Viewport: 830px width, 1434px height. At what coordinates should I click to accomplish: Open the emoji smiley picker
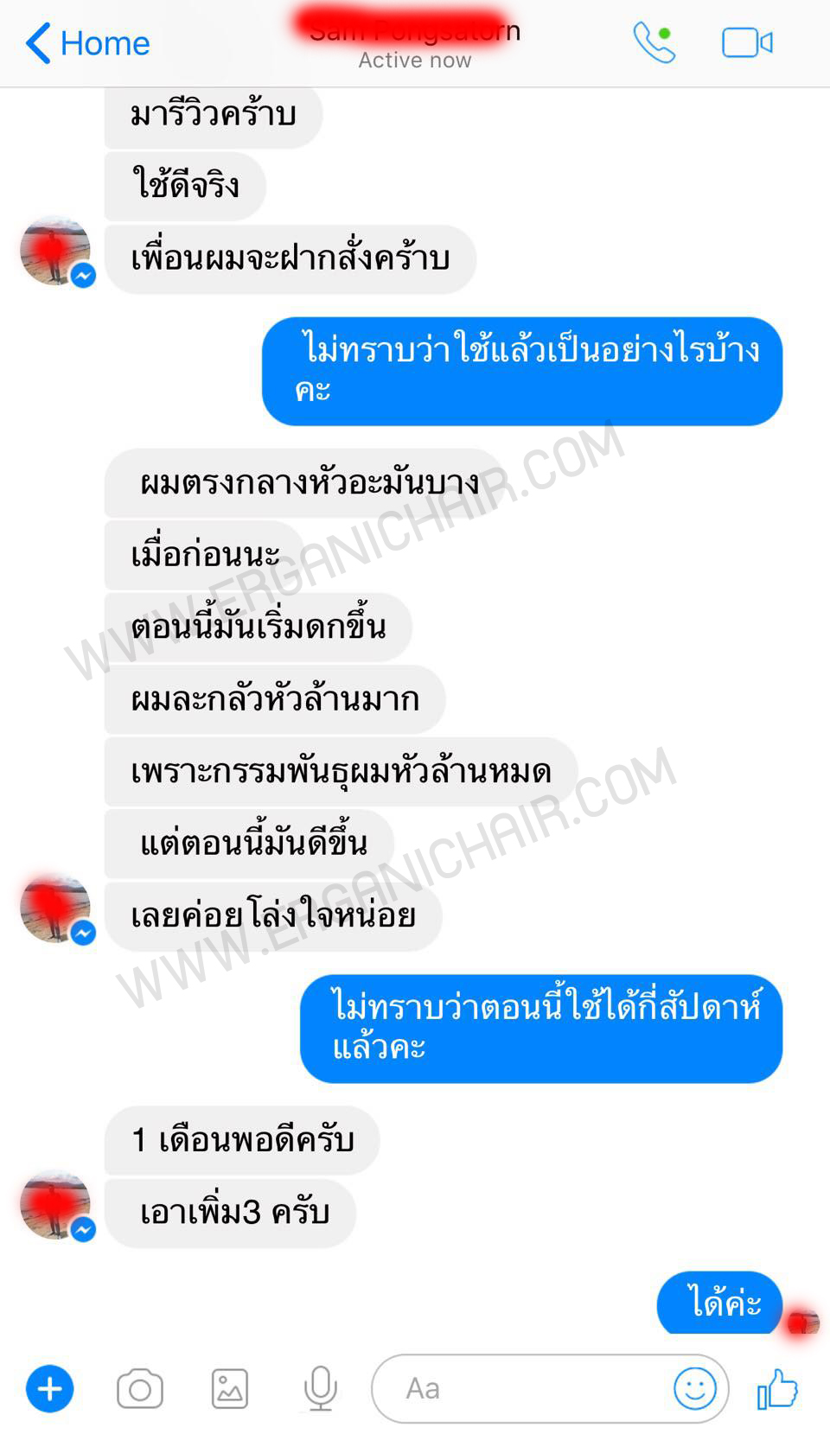[695, 1388]
